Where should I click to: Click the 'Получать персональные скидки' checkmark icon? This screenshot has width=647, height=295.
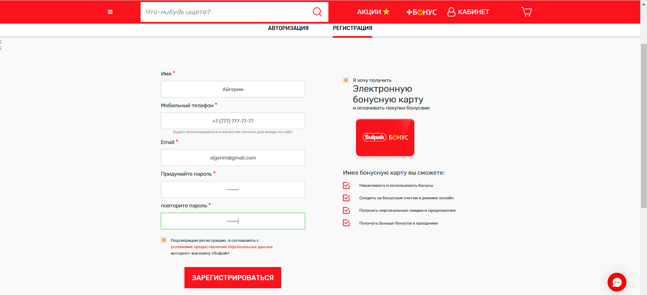tap(346, 210)
